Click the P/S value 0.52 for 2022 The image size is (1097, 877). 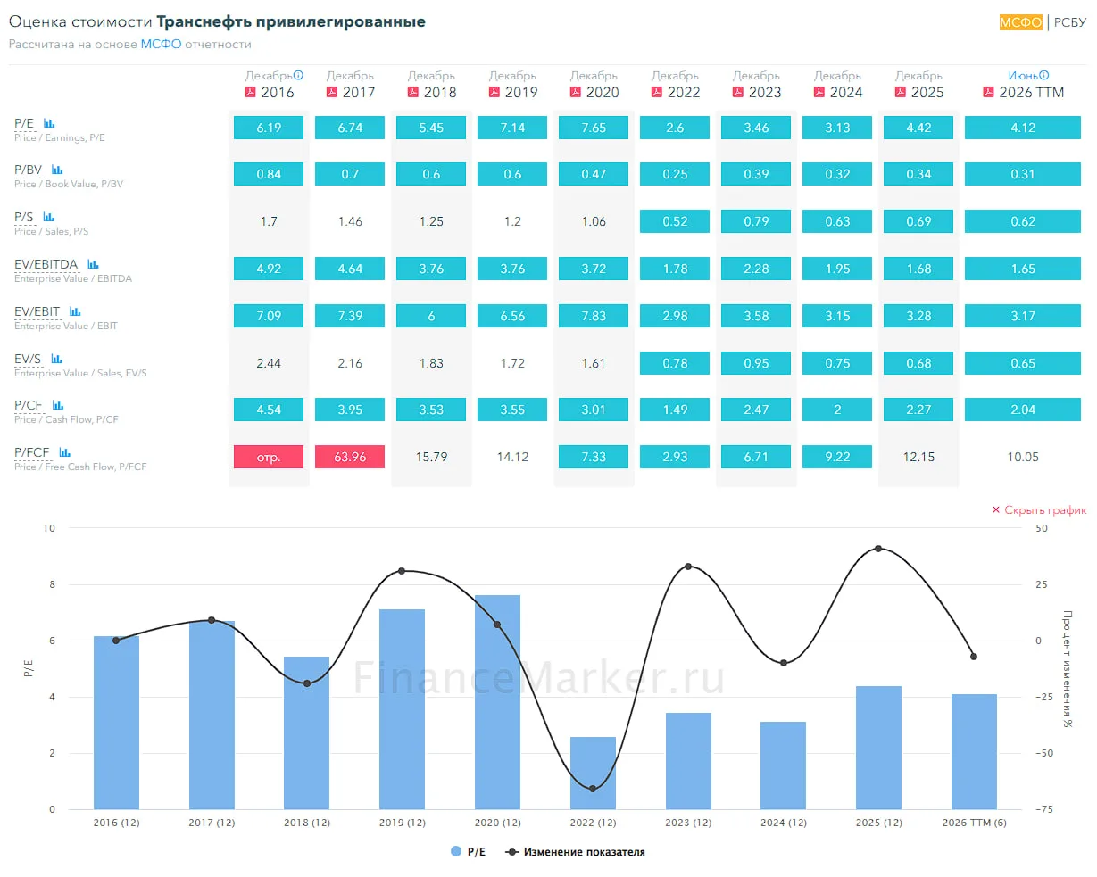pyautogui.click(x=675, y=221)
